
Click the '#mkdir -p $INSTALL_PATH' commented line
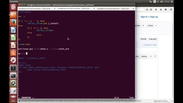click(x=31, y=58)
